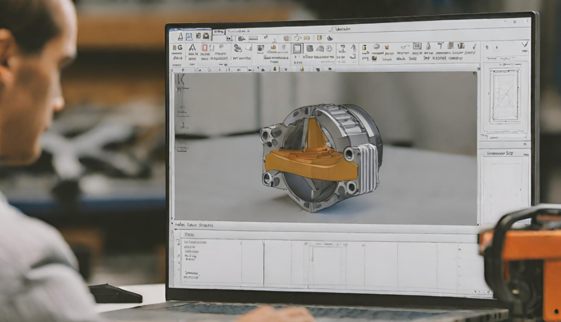Click the blue picture icon in the quick access bar
The image size is (561, 322).
point(189,36)
